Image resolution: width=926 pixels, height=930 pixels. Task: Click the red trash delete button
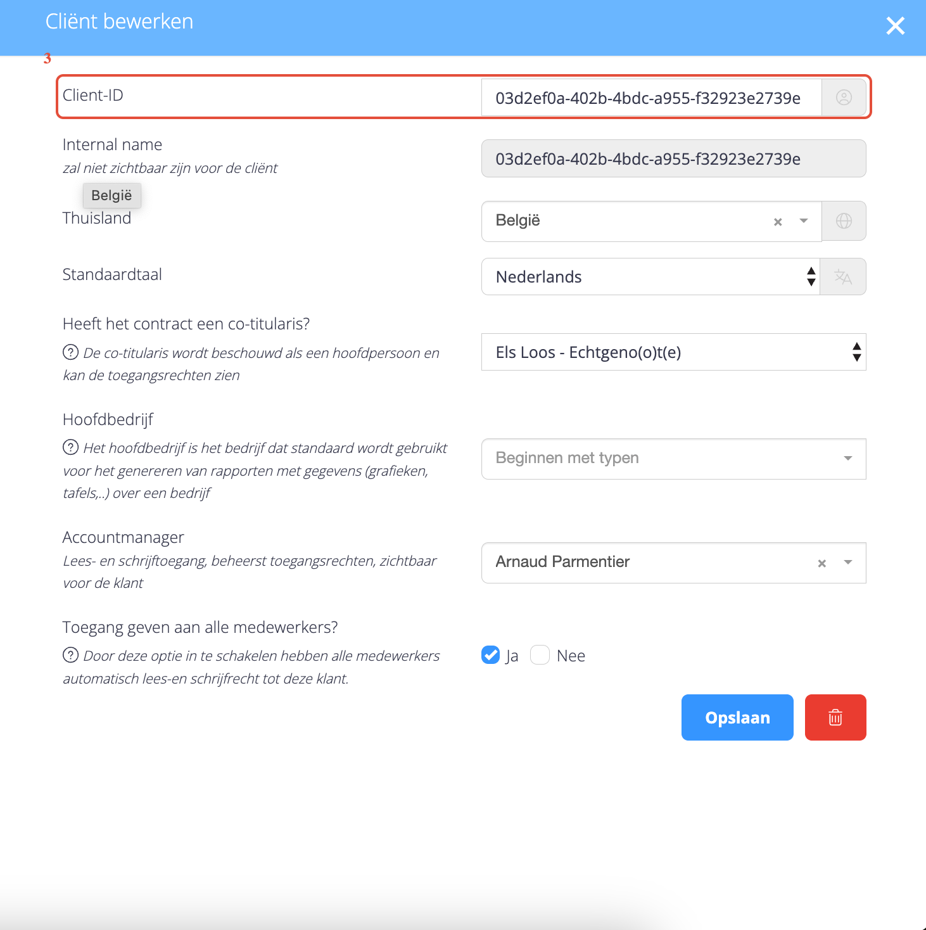pyautogui.click(x=835, y=717)
